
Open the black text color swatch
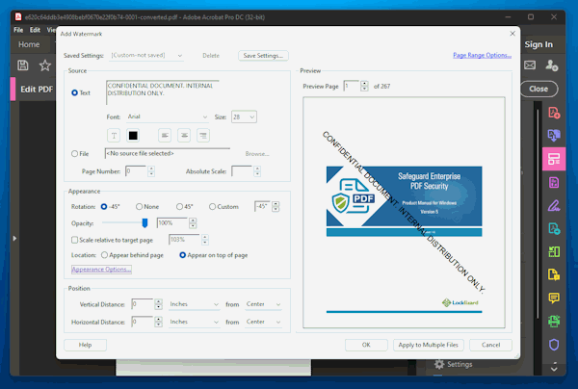[x=133, y=136]
